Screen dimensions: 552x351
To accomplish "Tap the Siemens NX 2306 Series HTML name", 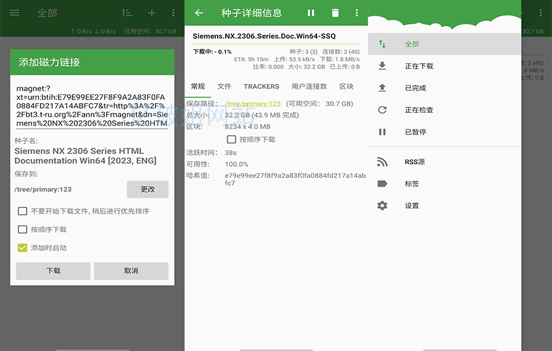I will (x=85, y=156).
